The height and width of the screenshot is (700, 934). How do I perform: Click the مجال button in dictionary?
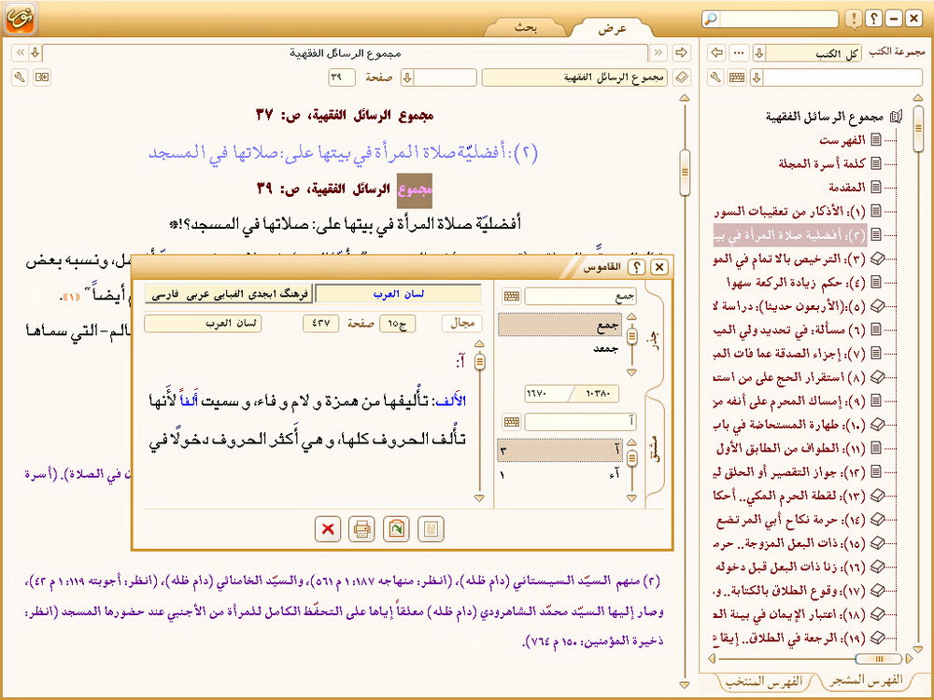461,323
